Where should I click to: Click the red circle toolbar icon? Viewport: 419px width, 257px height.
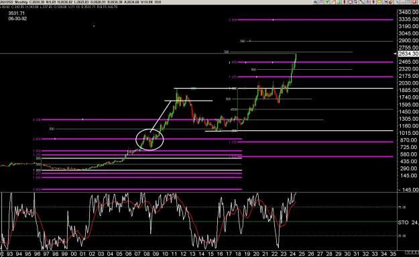(350, 2)
